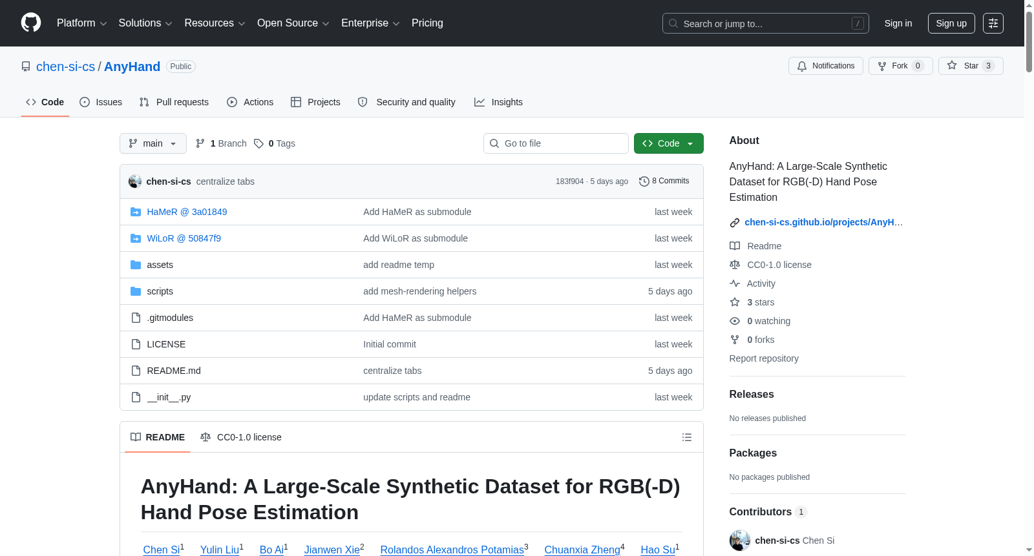Viewport: 1034px width, 556px height.
Task: Click the scripts folder icon
Action: (x=136, y=291)
